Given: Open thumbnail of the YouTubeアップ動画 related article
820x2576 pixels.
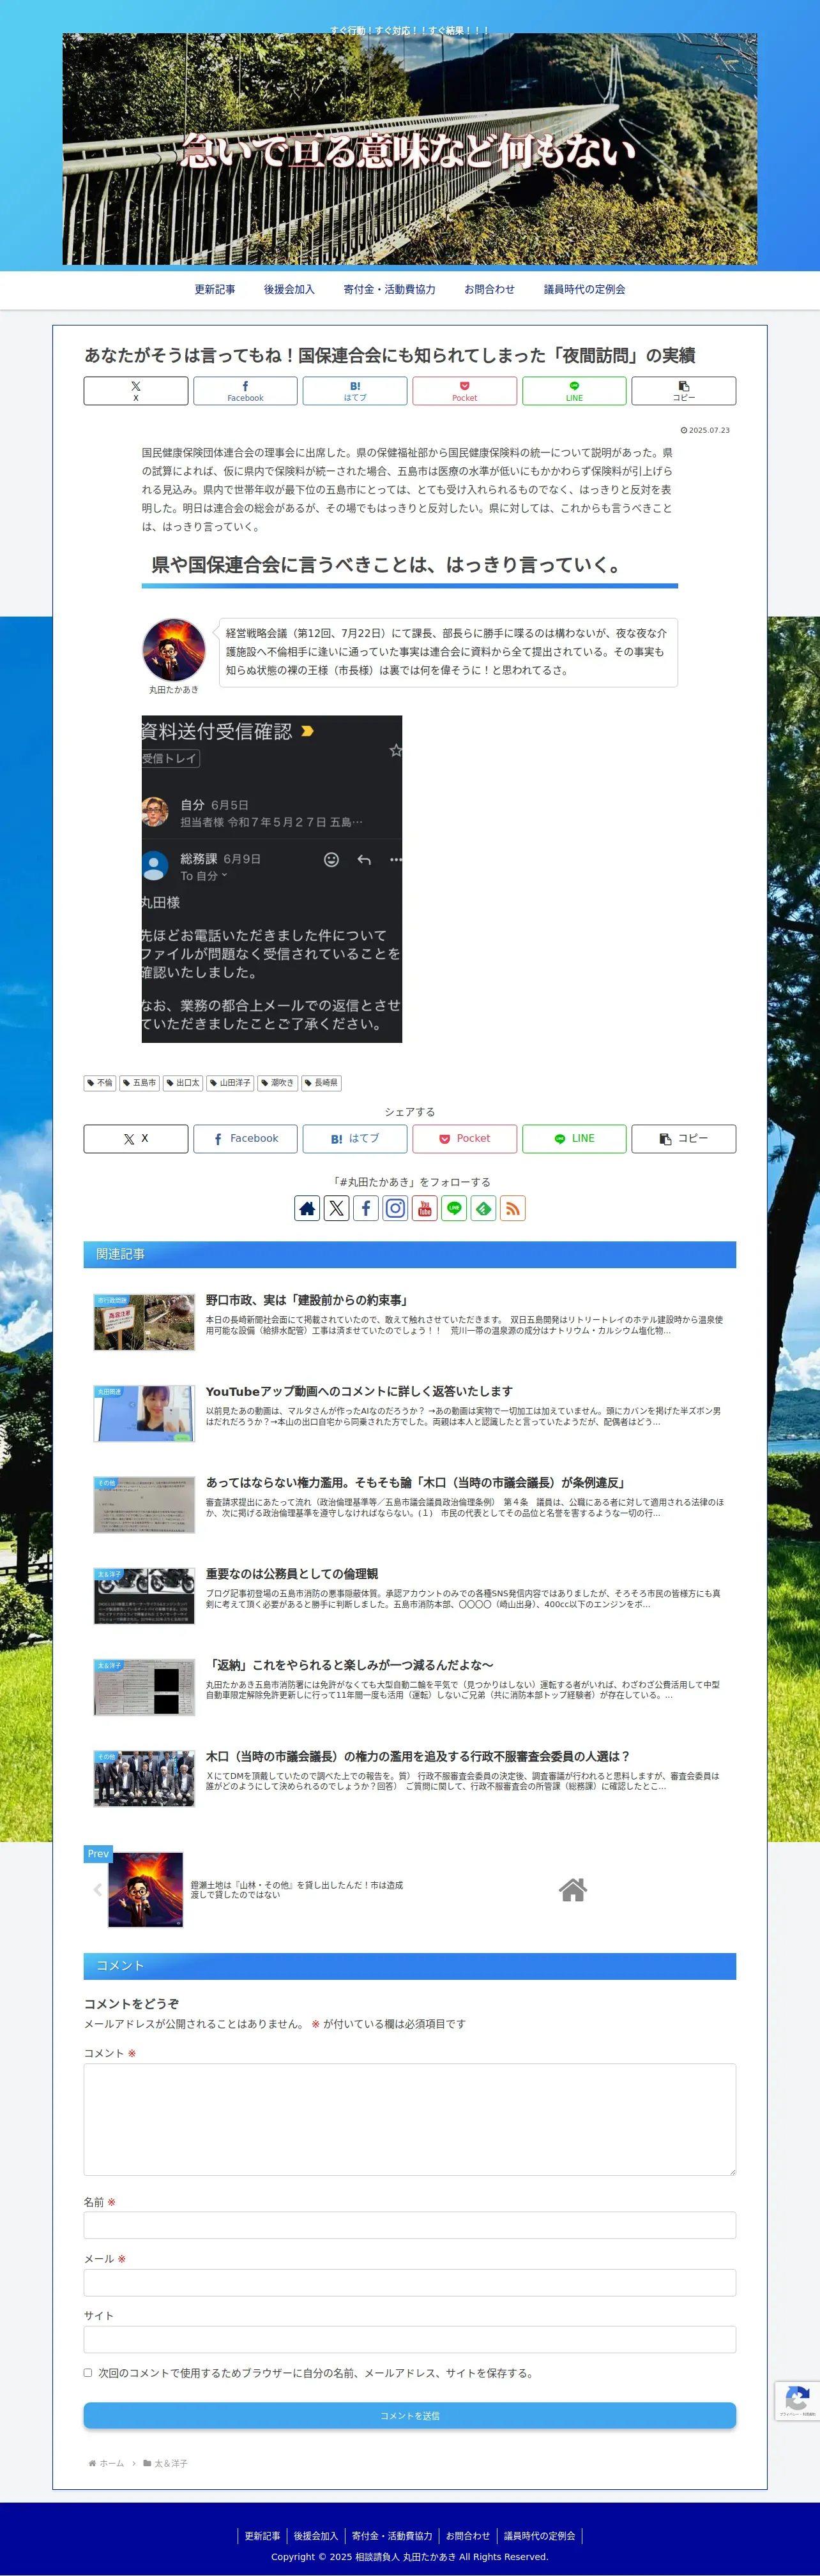Looking at the screenshot, I should pyautogui.click(x=144, y=1413).
